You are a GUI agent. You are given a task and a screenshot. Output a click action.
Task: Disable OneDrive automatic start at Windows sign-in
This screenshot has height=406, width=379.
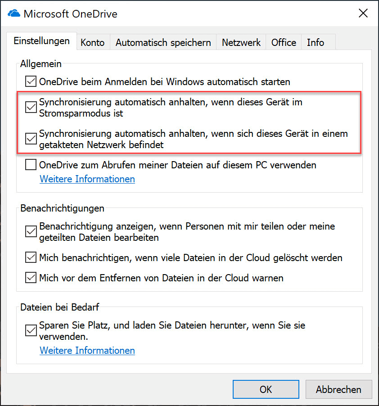pyautogui.click(x=31, y=82)
